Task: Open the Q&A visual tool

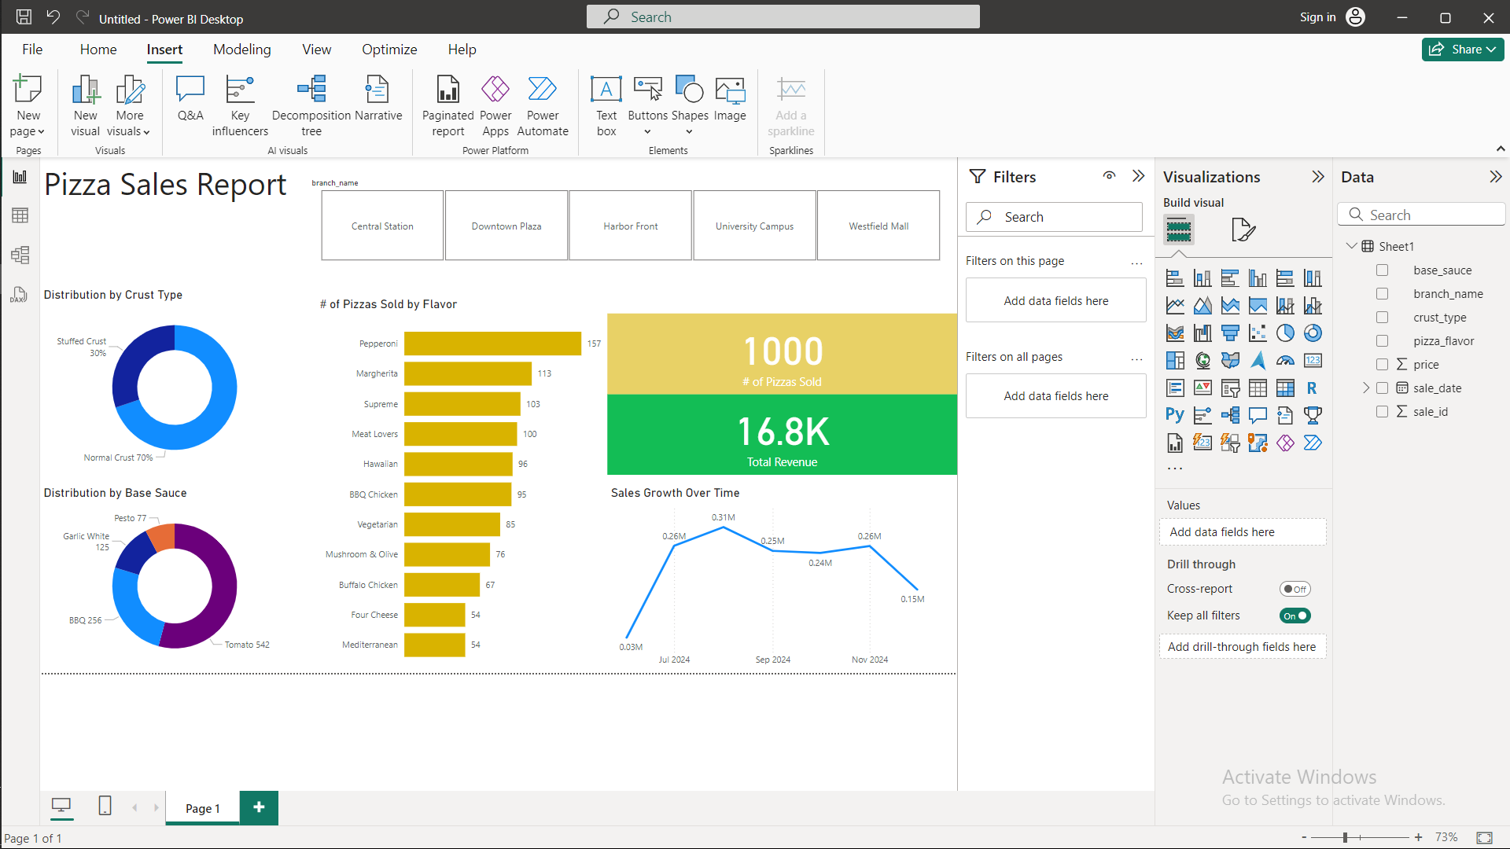Action: pos(190,100)
